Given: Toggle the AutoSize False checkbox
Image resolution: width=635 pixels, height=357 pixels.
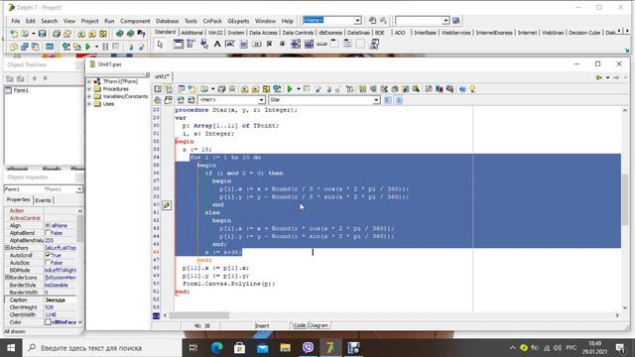Looking at the screenshot, I should [x=48, y=262].
